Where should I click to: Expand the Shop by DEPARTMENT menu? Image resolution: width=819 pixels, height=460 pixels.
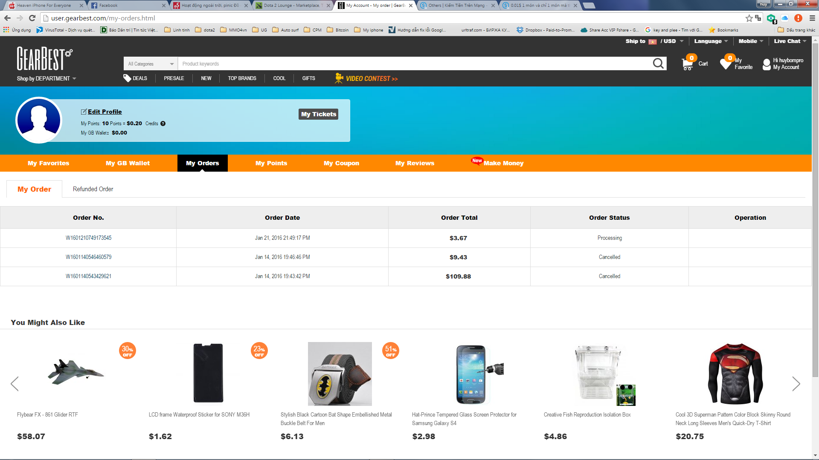pos(46,79)
